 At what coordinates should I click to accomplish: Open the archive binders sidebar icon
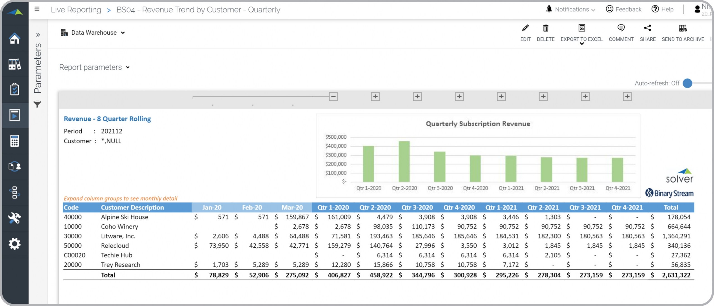tap(15, 64)
